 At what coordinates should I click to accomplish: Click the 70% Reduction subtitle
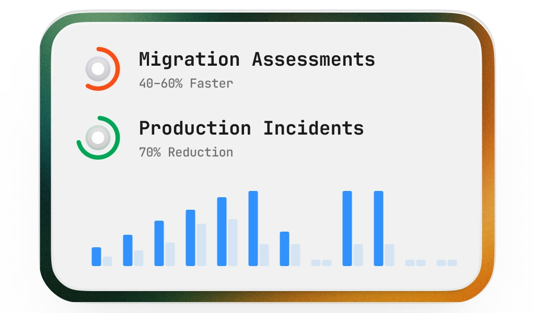(x=186, y=152)
